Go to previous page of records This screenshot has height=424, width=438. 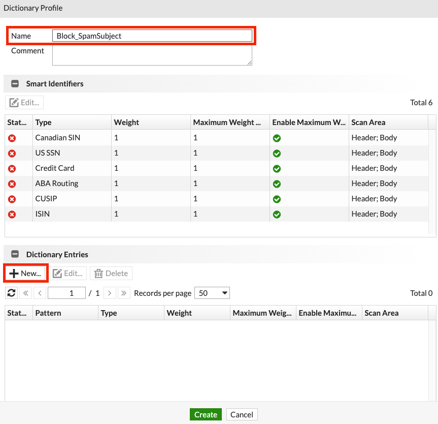40,293
